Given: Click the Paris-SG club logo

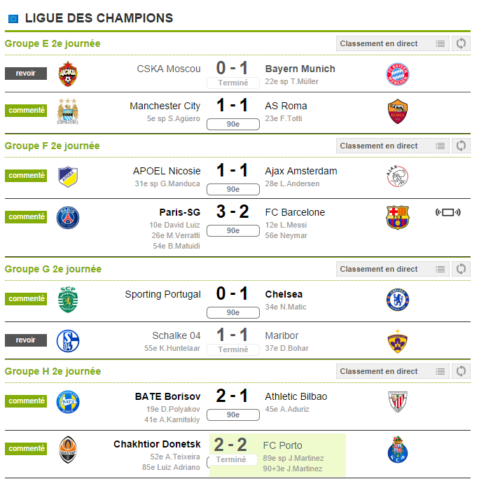Looking at the screenshot, I should (x=68, y=217).
